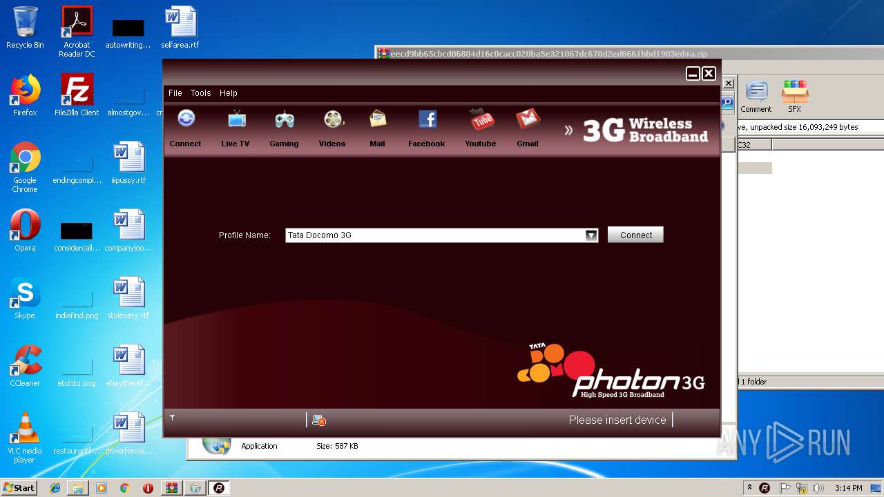884x497 pixels.
Task: Select the selfarea.rtf desktop file
Action: (x=180, y=28)
